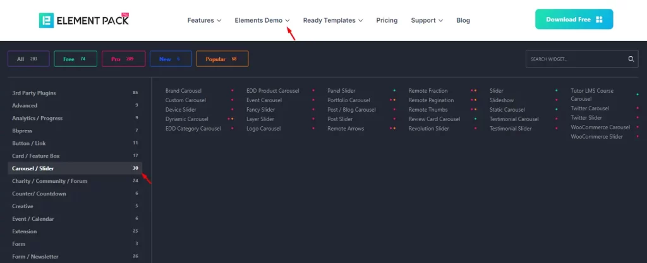Select Counter/ Countdown category
This screenshot has height=263, width=647.
click(x=75, y=194)
